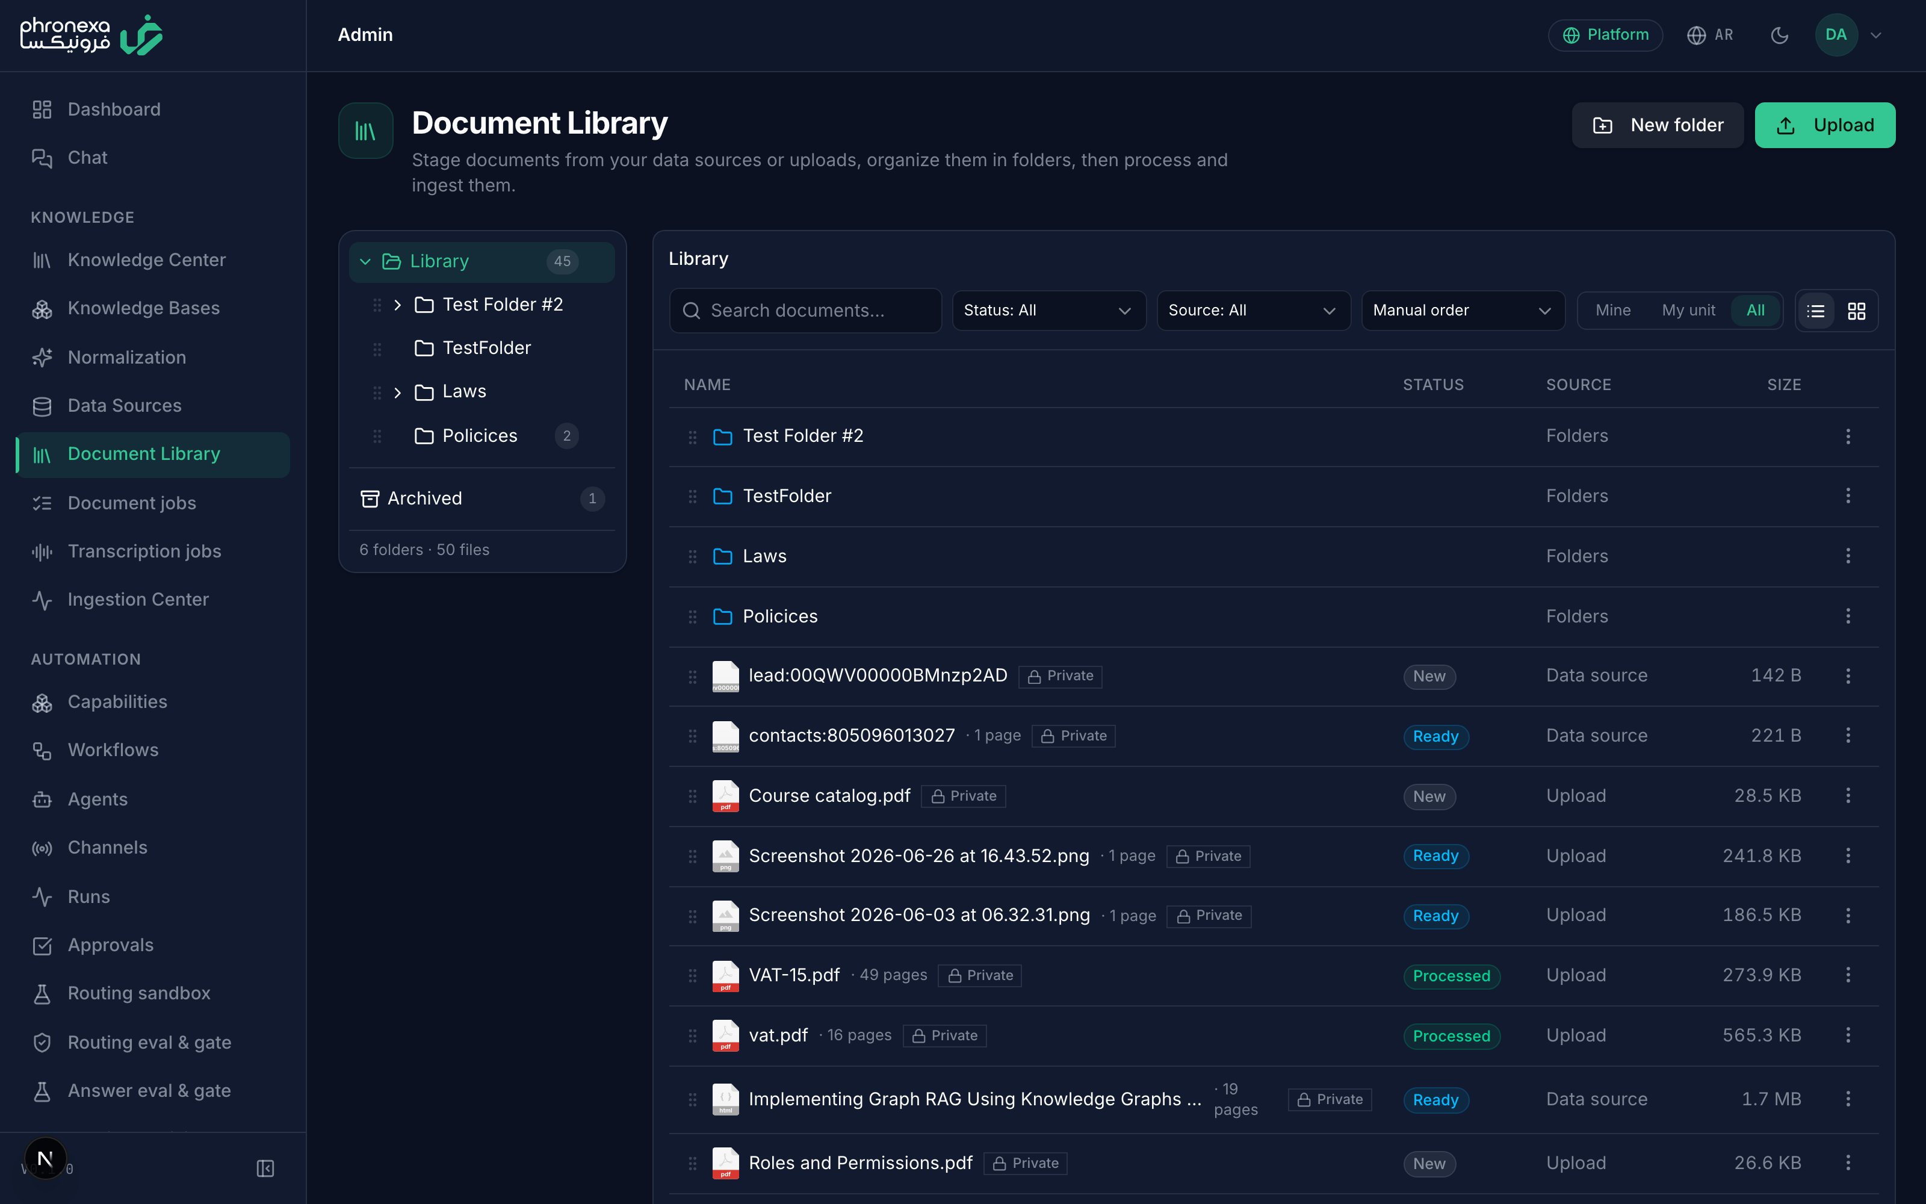Collapse the sidebar panel icon
This screenshot has width=1926, height=1204.
[265, 1168]
